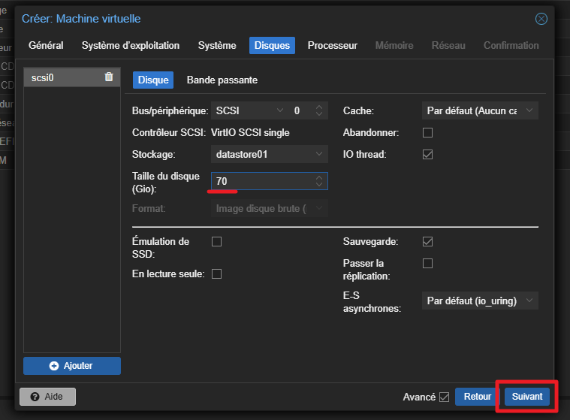The height and width of the screenshot is (420, 570).
Task: Decrease the Taille du disque value
Action: pos(319,184)
